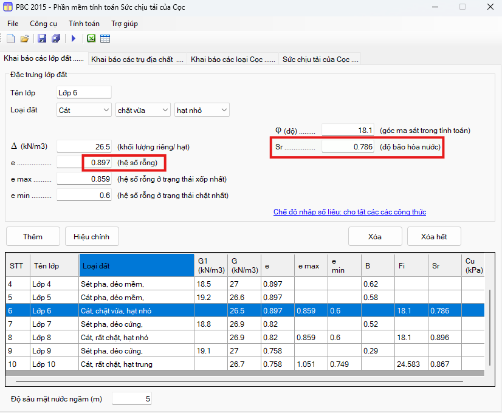
Task: Click the G1 (kN/m3) column header
Action: pos(211,265)
